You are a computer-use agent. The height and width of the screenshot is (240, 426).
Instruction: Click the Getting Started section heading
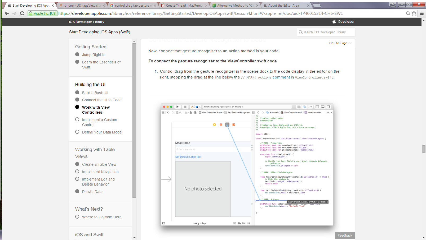(91, 47)
